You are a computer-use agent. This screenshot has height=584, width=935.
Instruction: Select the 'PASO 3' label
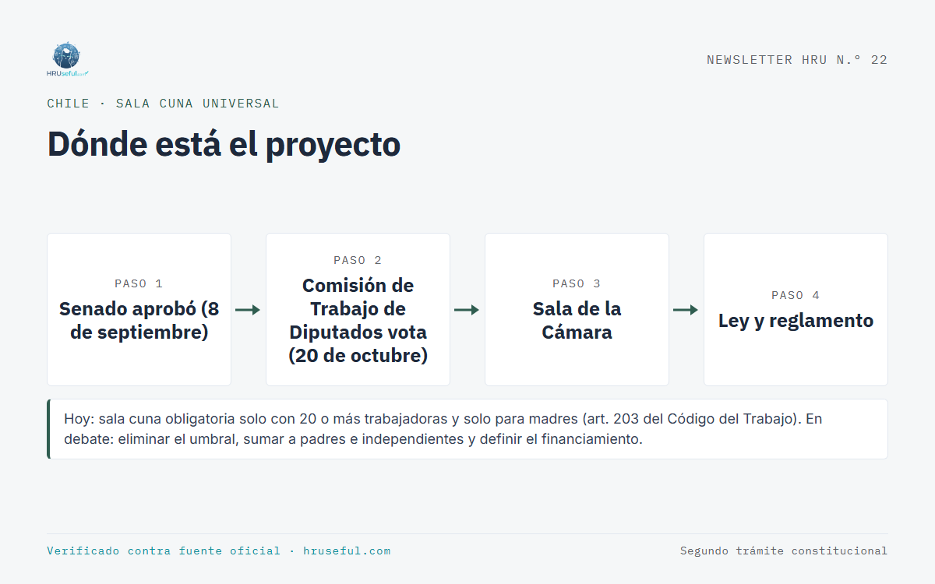(577, 283)
